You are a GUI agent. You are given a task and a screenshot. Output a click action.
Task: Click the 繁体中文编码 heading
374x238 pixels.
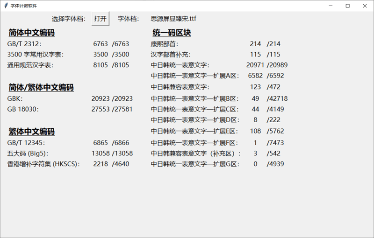[31, 132]
